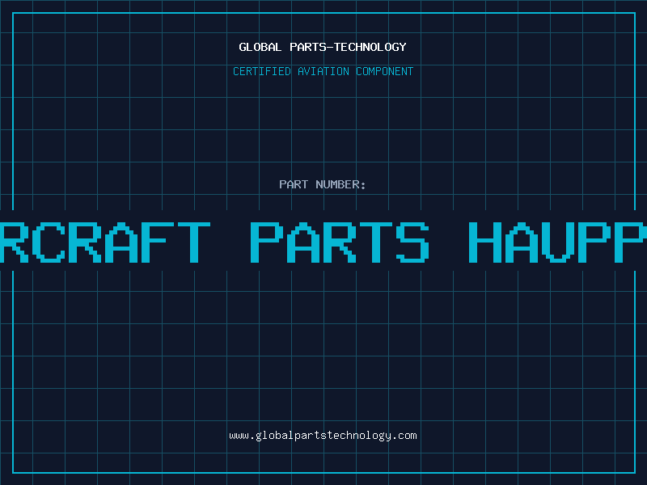Open the www.globalpartstechnology.com link
Viewport: 647px width, 485px height.
323,436
